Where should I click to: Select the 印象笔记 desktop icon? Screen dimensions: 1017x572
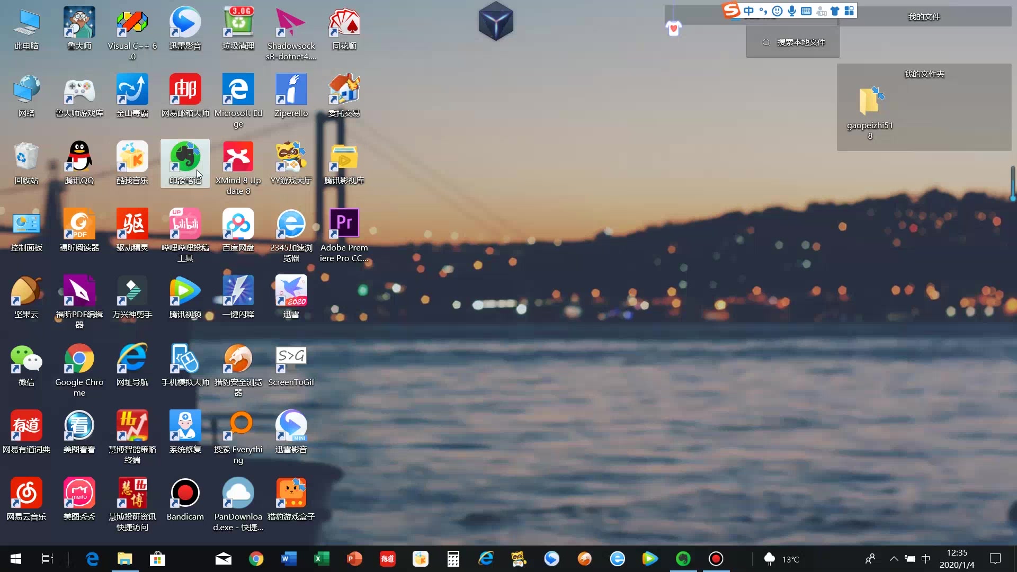(x=185, y=163)
